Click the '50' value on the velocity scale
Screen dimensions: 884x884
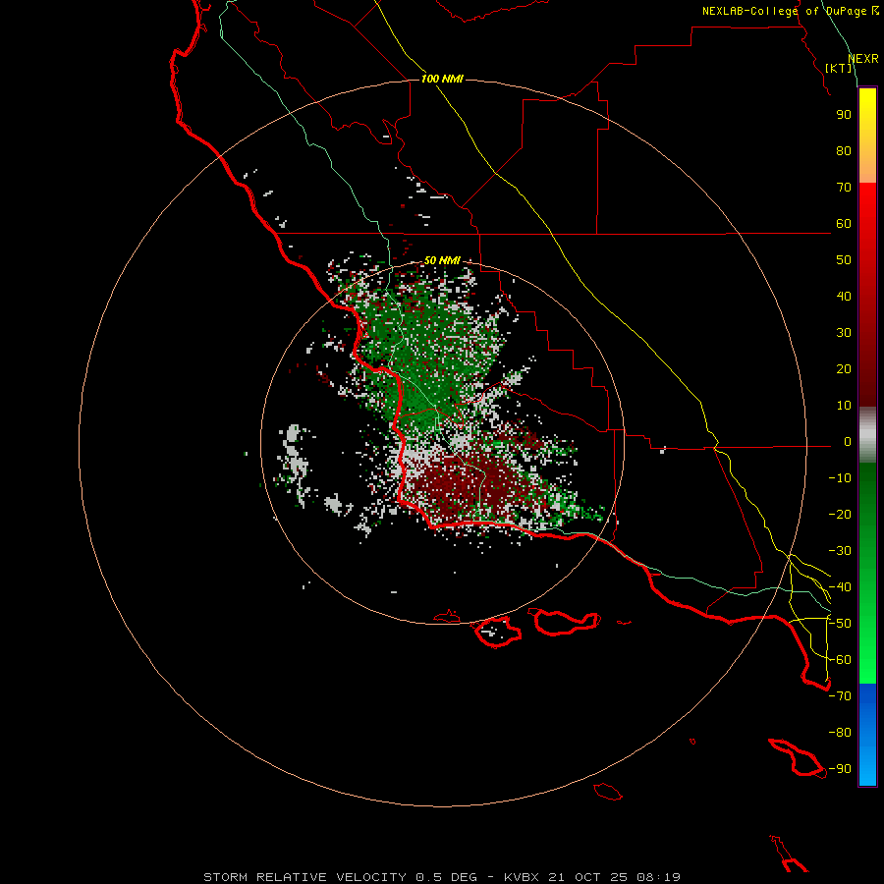pyautogui.click(x=844, y=260)
